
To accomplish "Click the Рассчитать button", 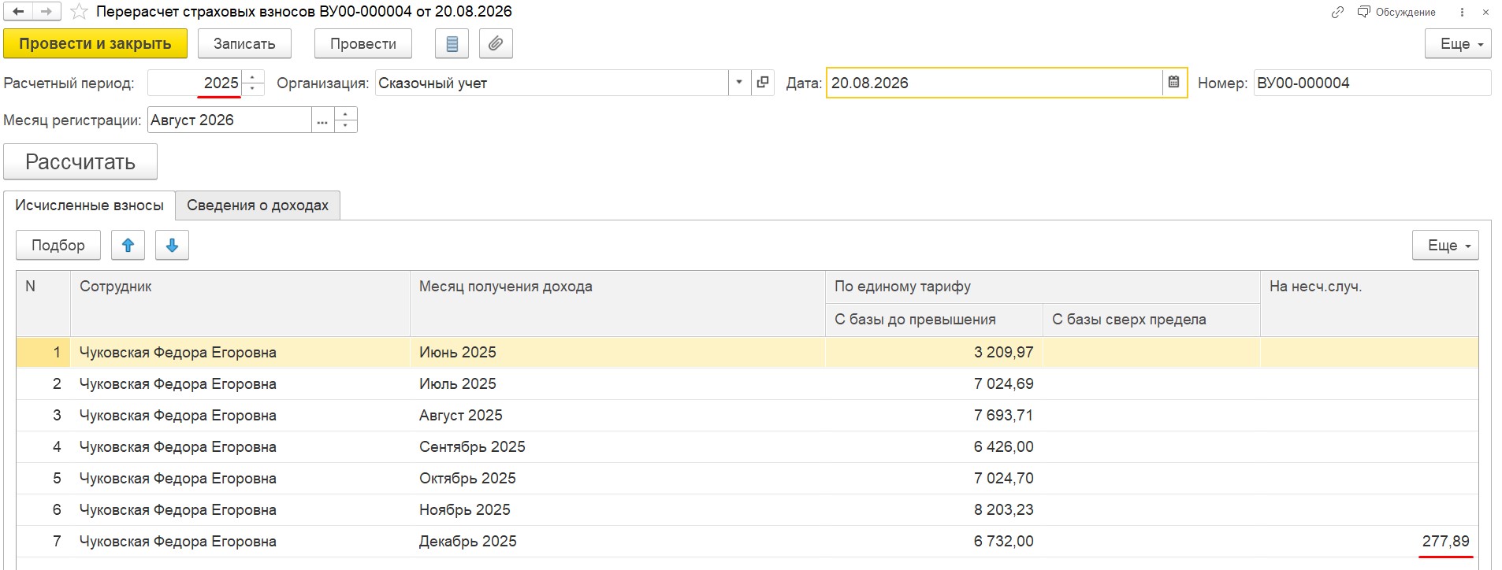I will [80, 162].
